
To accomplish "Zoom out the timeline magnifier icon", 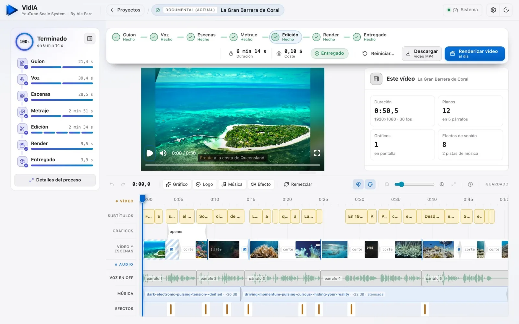I will [387, 184].
